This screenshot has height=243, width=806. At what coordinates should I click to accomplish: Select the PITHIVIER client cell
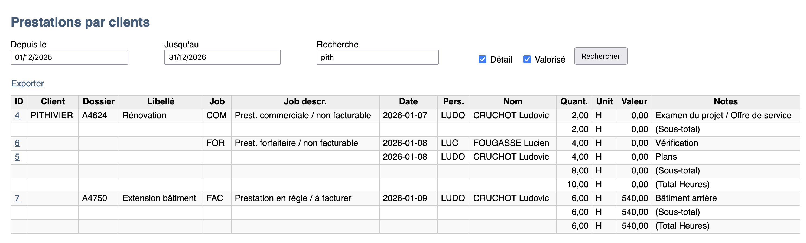coord(52,115)
